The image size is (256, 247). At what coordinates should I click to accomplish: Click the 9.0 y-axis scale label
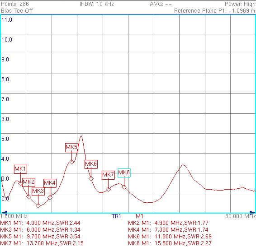click(5, 60)
